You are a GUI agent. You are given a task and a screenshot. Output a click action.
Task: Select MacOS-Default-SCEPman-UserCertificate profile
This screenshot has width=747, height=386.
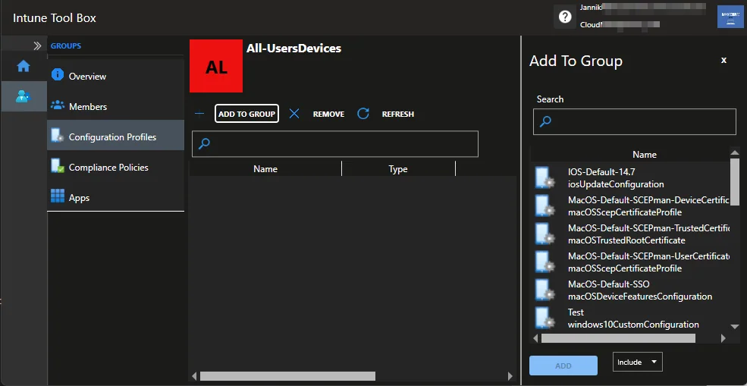pos(629,262)
